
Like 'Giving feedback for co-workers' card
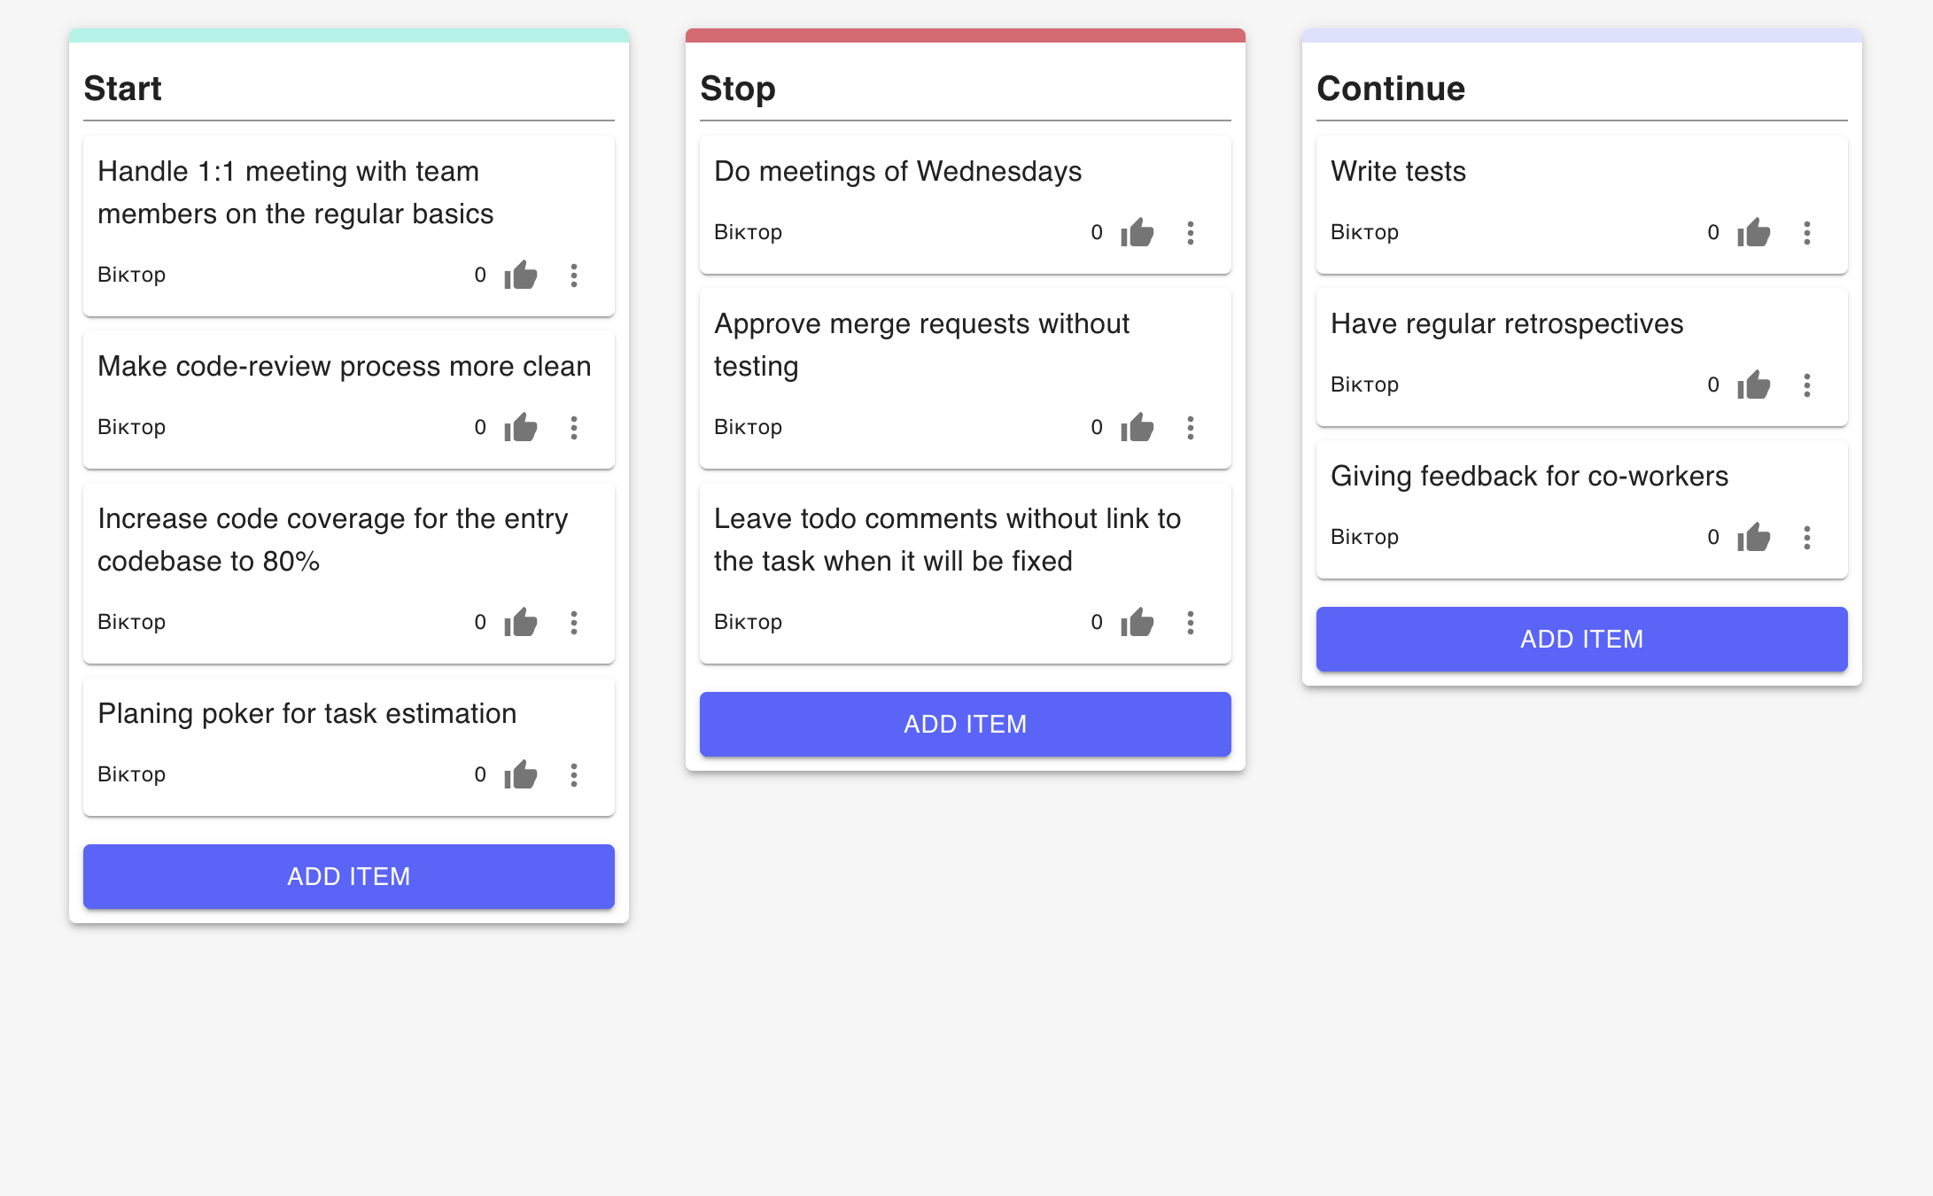coord(1754,538)
